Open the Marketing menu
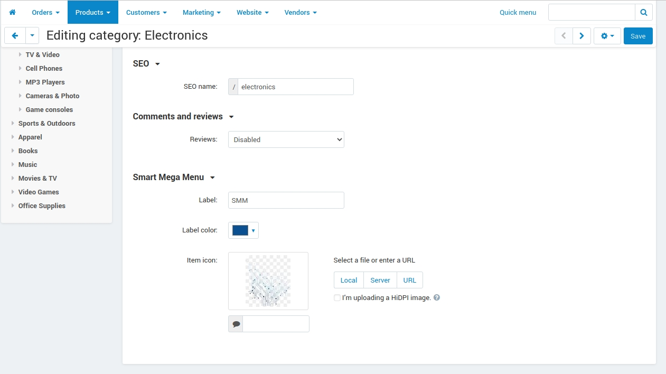 [202, 12]
